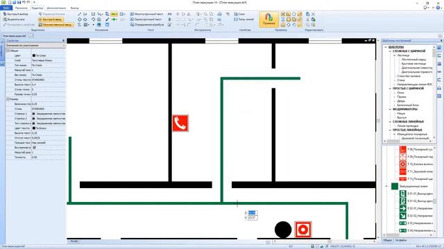444x249 pixels.
Task: Open the Значение по умолчанию properties dropdown
Action: 35,46
